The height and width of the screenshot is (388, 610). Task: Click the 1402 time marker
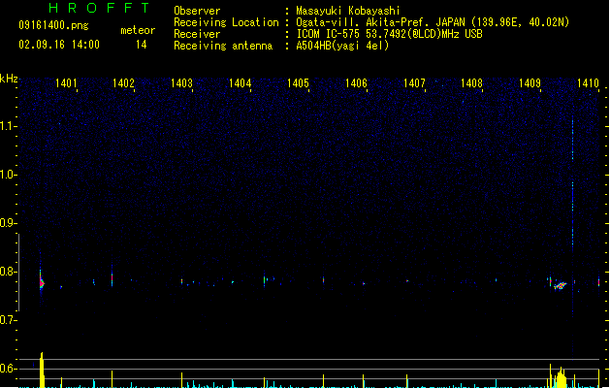tap(123, 83)
